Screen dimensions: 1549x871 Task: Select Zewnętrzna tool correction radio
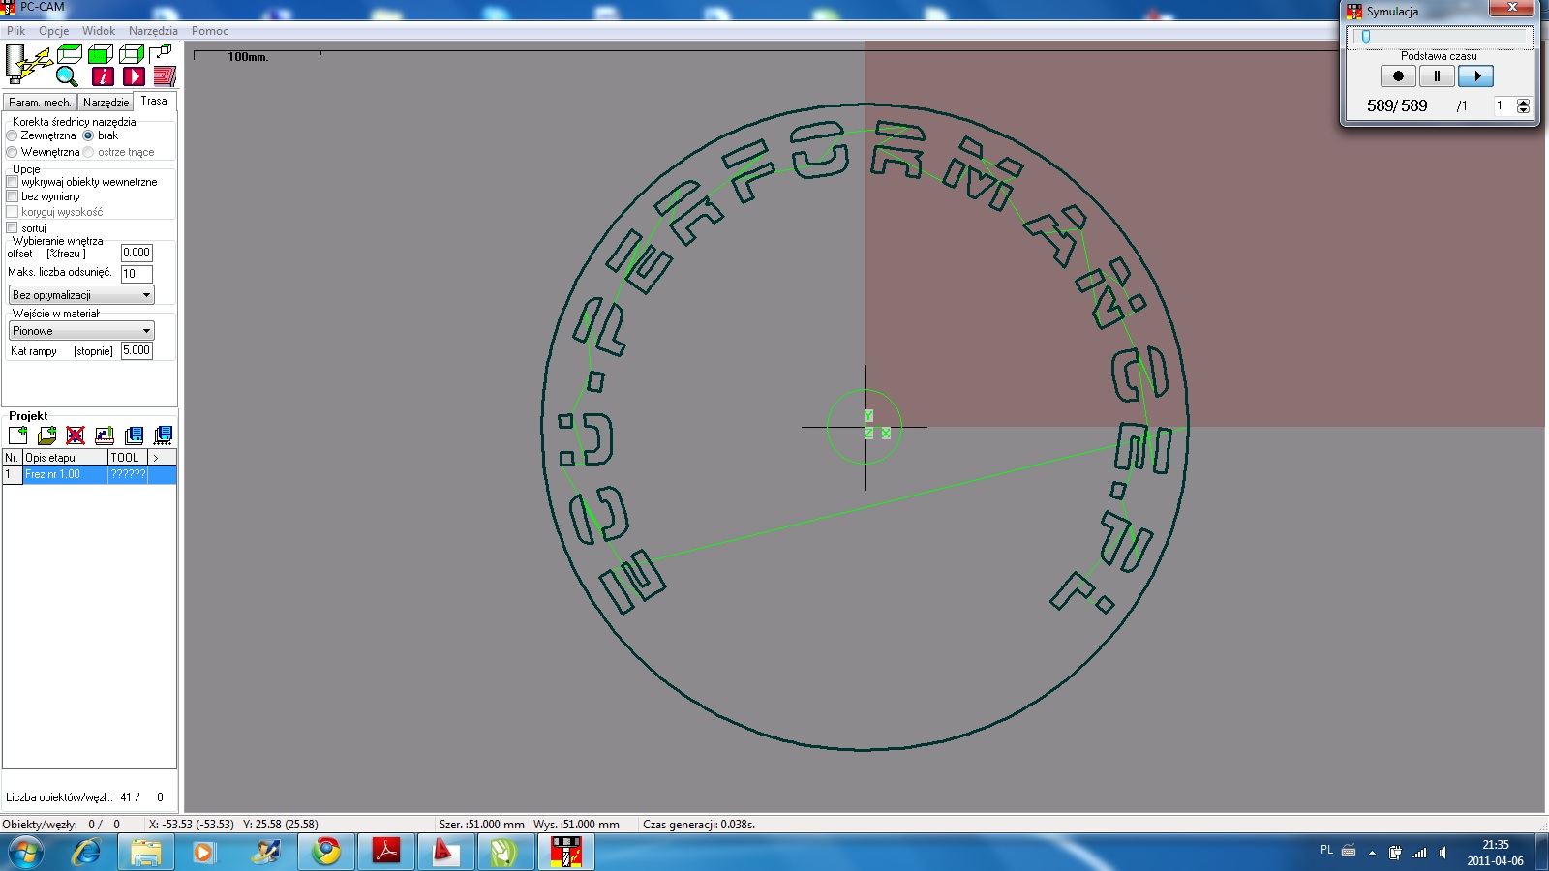tap(12, 136)
